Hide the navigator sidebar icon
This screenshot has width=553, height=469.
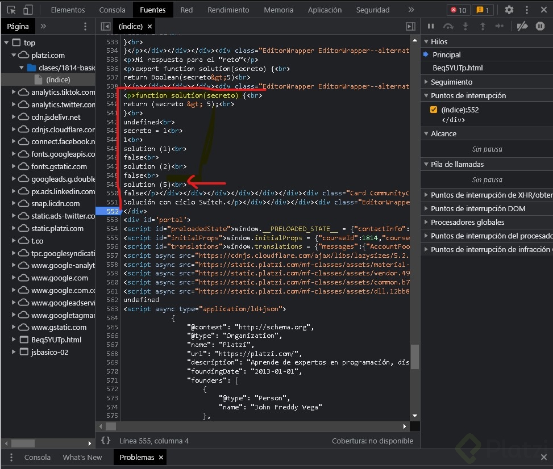click(x=106, y=27)
